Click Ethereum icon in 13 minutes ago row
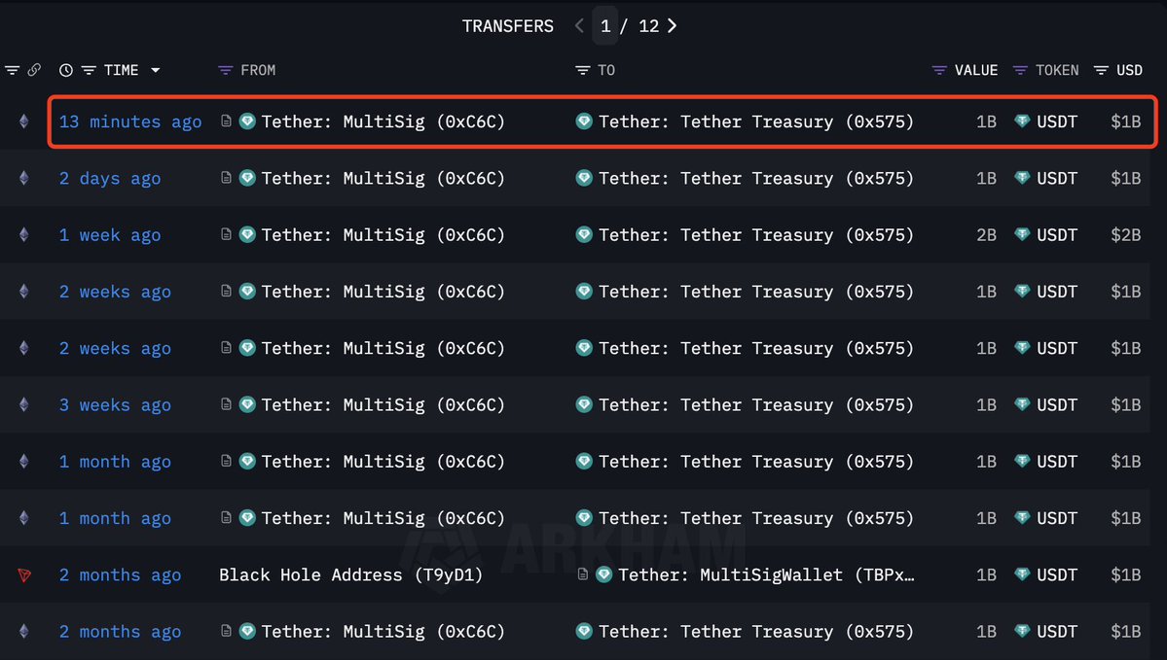1167x660 pixels. 23,122
